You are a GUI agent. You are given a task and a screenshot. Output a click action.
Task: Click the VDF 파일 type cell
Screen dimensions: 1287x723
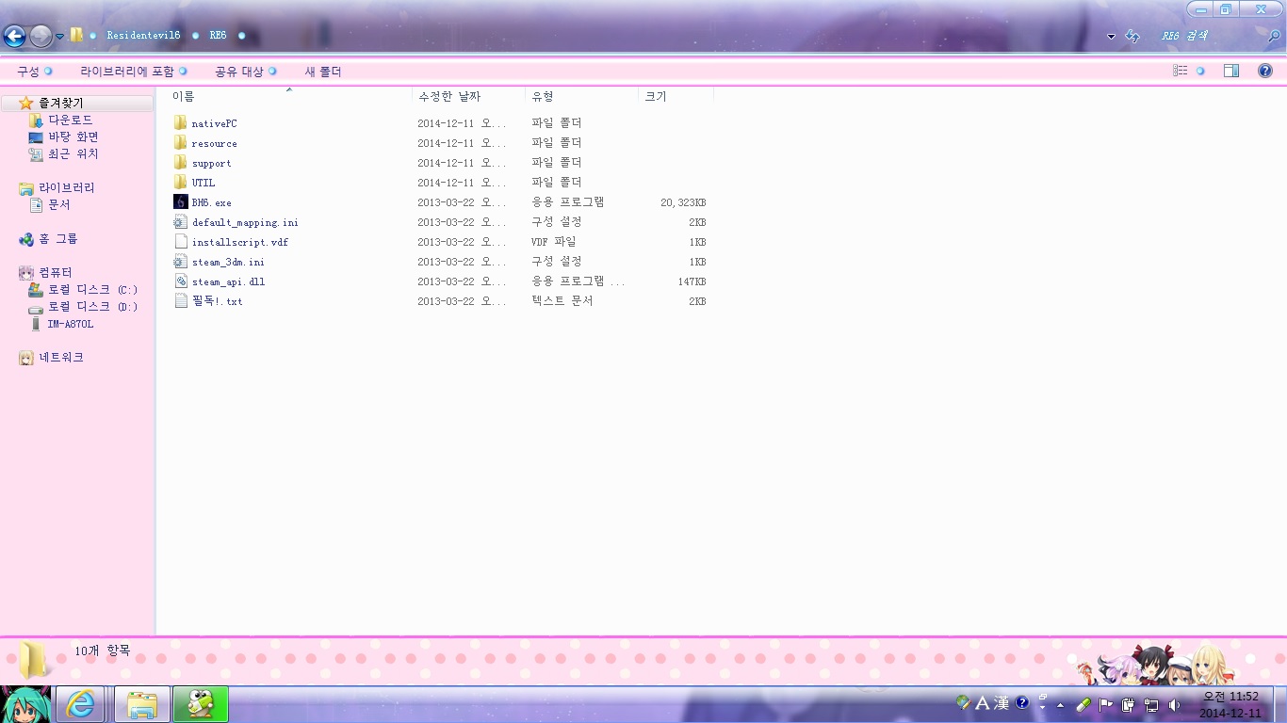coord(553,242)
